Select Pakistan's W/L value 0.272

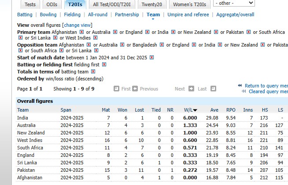(190, 170)
